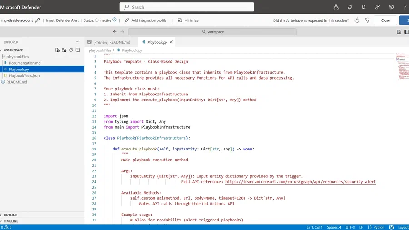Open the alert bell with lightning icon
The width and height of the screenshot is (409, 230).
tap(350, 7)
